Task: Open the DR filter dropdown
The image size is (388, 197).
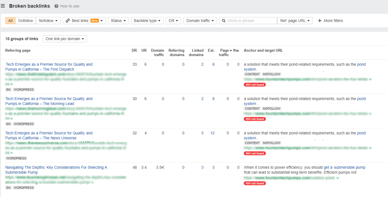Action: (173, 21)
